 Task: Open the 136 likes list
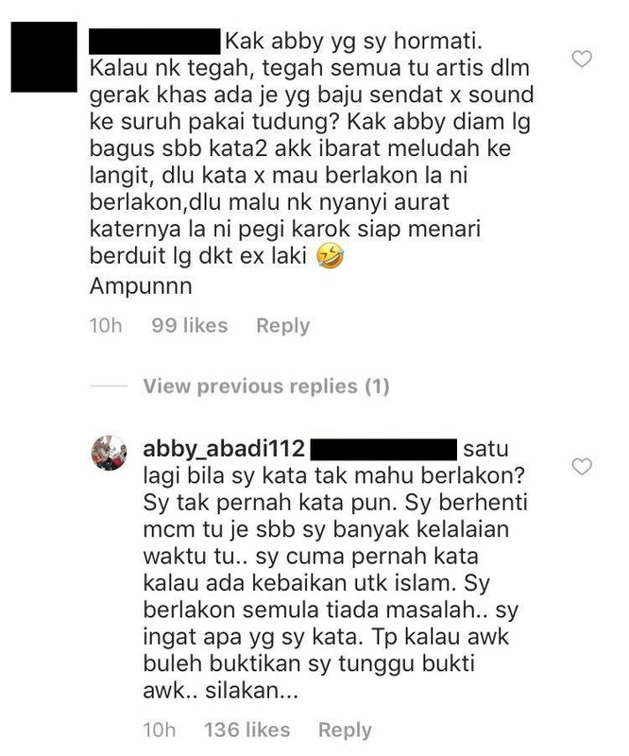point(247,730)
